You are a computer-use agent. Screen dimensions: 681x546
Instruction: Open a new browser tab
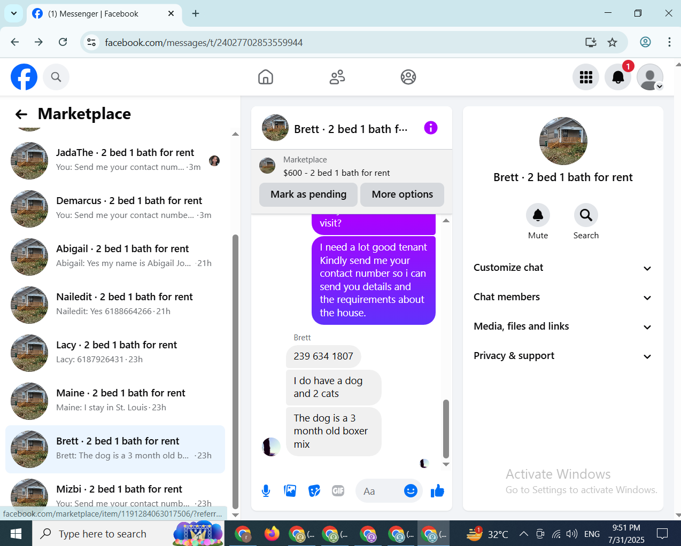coord(196,13)
